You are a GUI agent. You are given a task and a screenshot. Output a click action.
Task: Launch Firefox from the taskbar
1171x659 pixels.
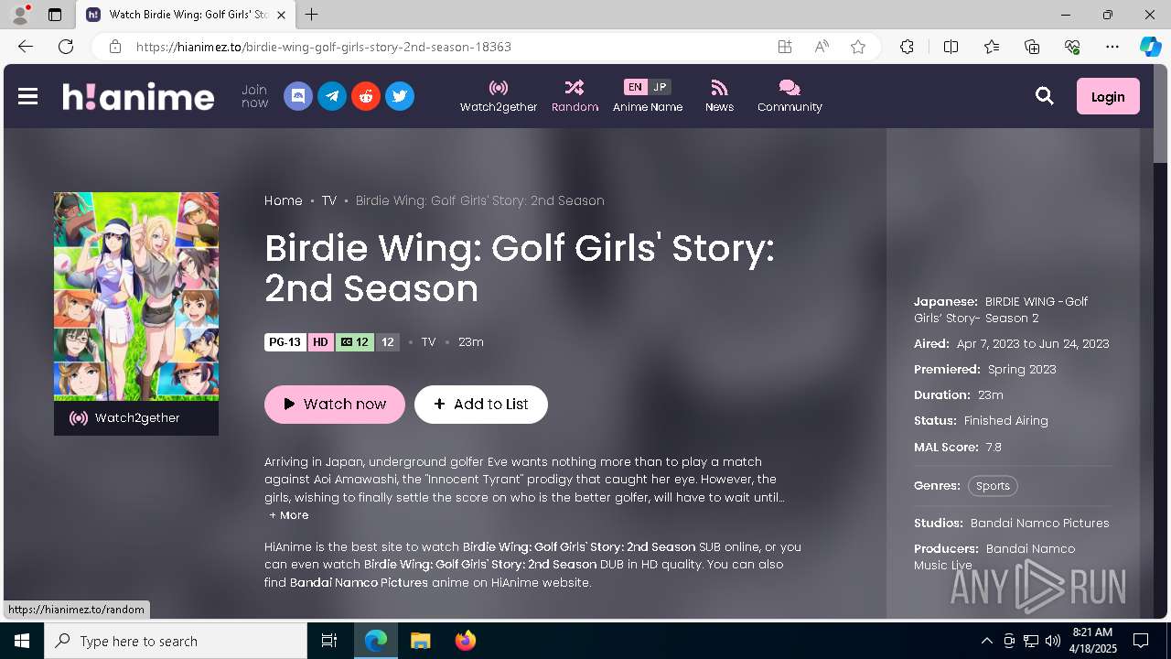coord(465,641)
